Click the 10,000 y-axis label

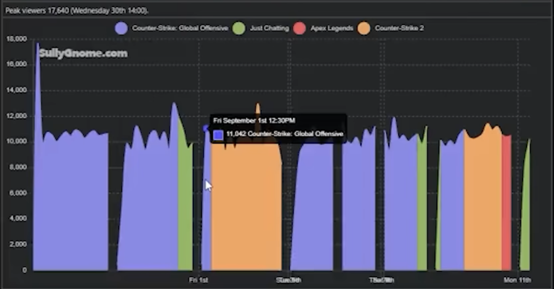17,141
